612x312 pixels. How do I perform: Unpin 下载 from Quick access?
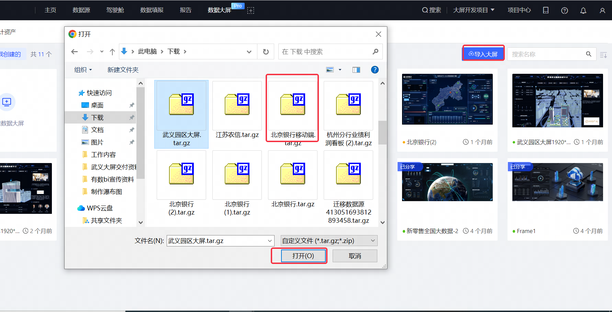[x=132, y=117]
